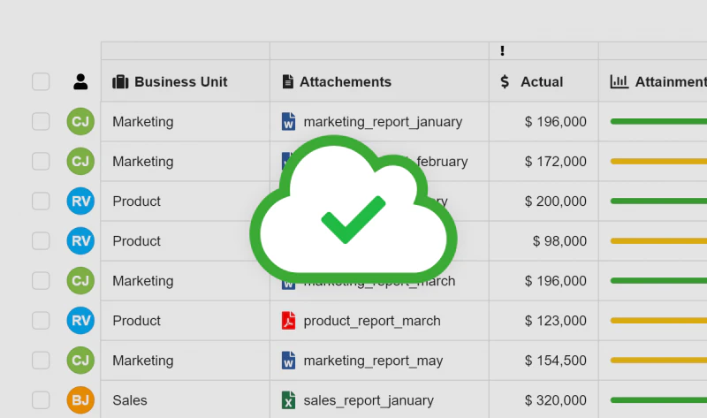Select the Product cell in product_report_march row
Viewport: 707px width, 418px height.
(x=186, y=321)
